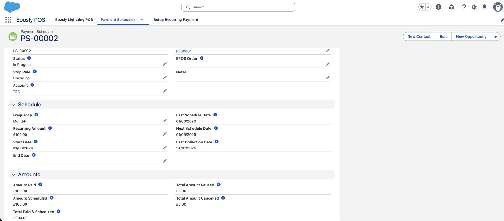Show info tooltip for Last Schedule Date
Image resolution: width=504 pixels, height=221 pixels.
click(215, 115)
